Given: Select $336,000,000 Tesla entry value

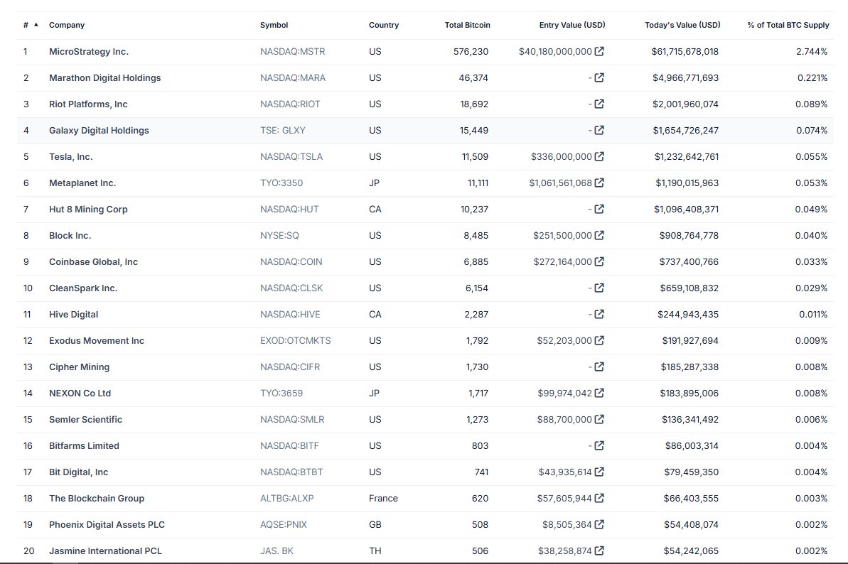Looking at the screenshot, I should pos(562,157).
